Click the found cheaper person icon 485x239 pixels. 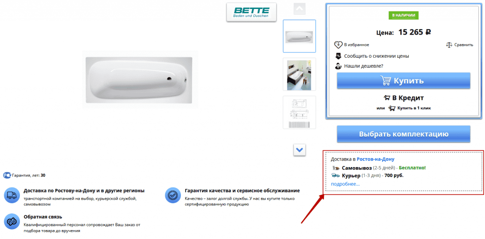click(338, 66)
